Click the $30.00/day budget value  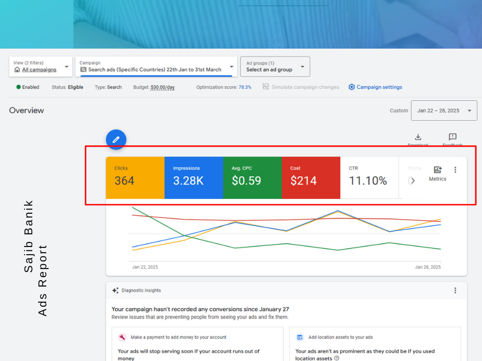pos(162,87)
